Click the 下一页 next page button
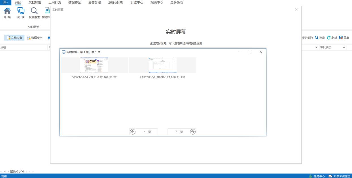This screenshot has height=178, width=352. tap(182, 132)
